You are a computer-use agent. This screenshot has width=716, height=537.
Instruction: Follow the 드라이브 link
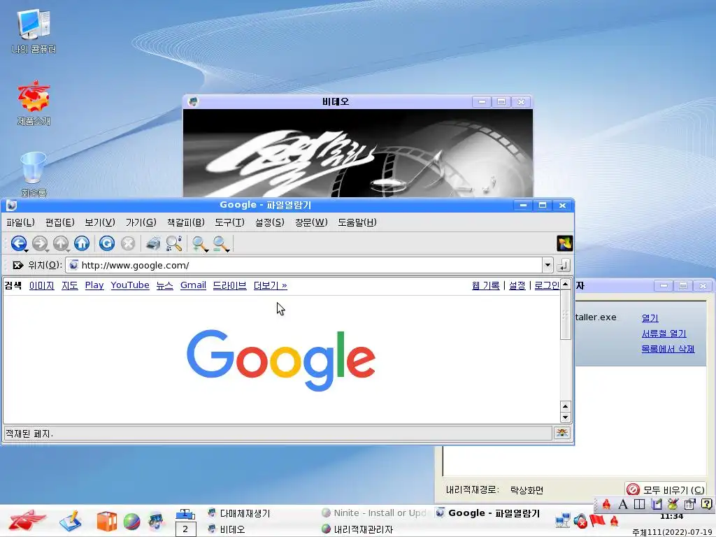point(229,285)
